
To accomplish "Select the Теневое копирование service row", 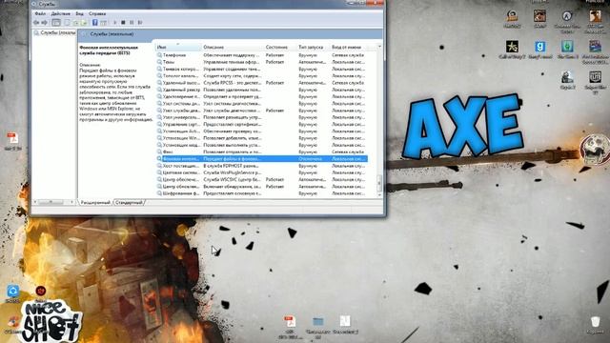I will [x=261, y=69].
